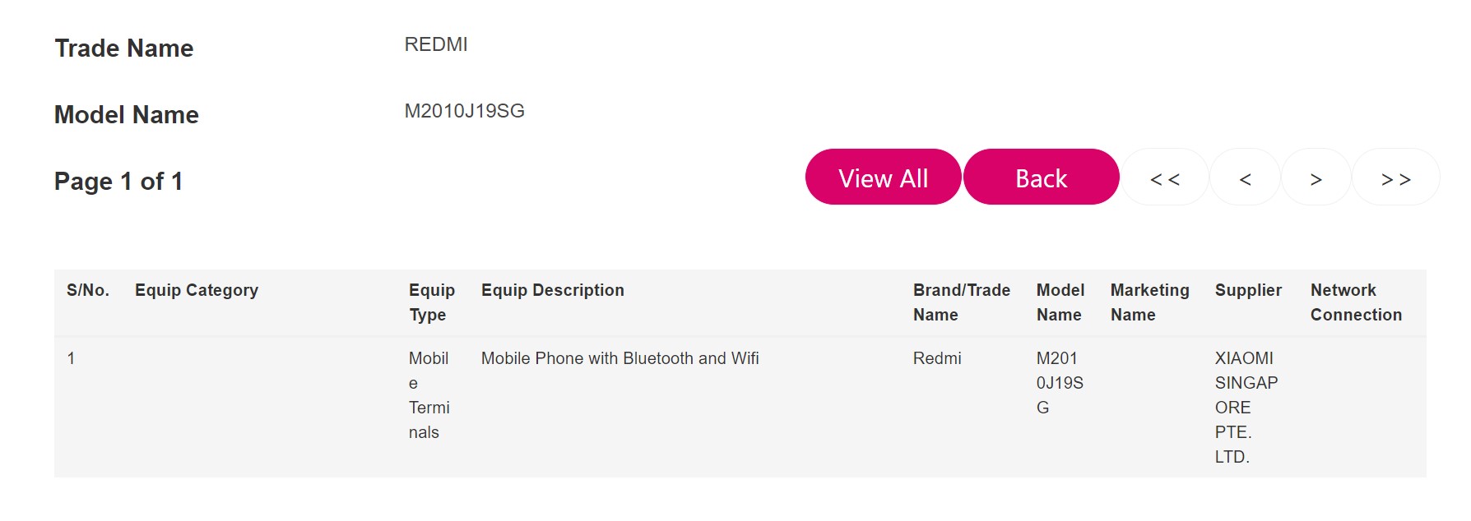Click the Network Connection column header
1471x521 pixels.
pyautogui.click(x=1356, y=302)
